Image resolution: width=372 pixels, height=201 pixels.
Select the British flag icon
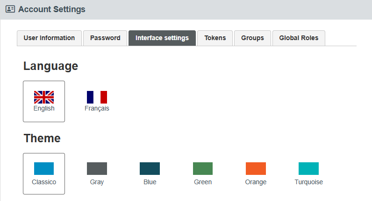[x=44, y=97]
